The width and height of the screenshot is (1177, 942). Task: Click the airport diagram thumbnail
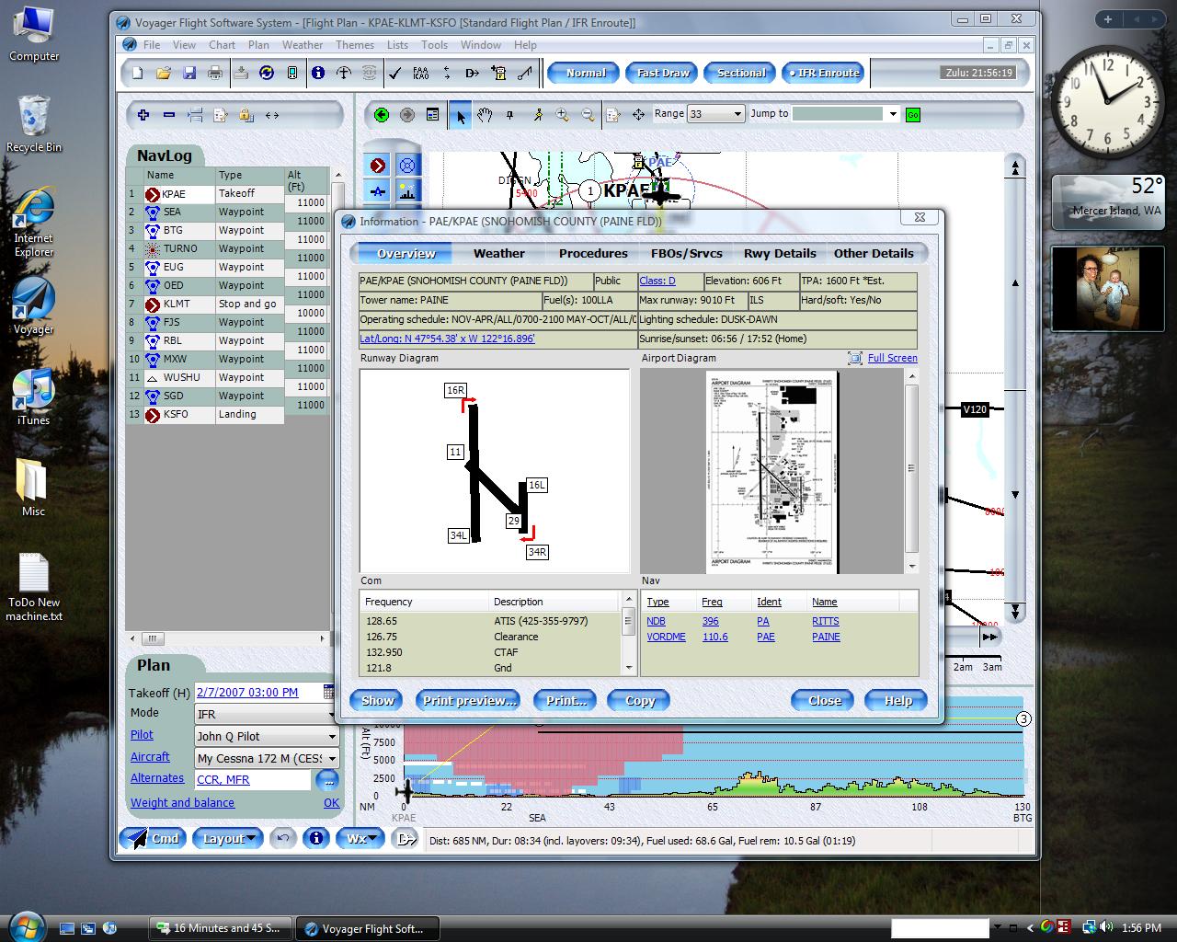click(771, 471)
